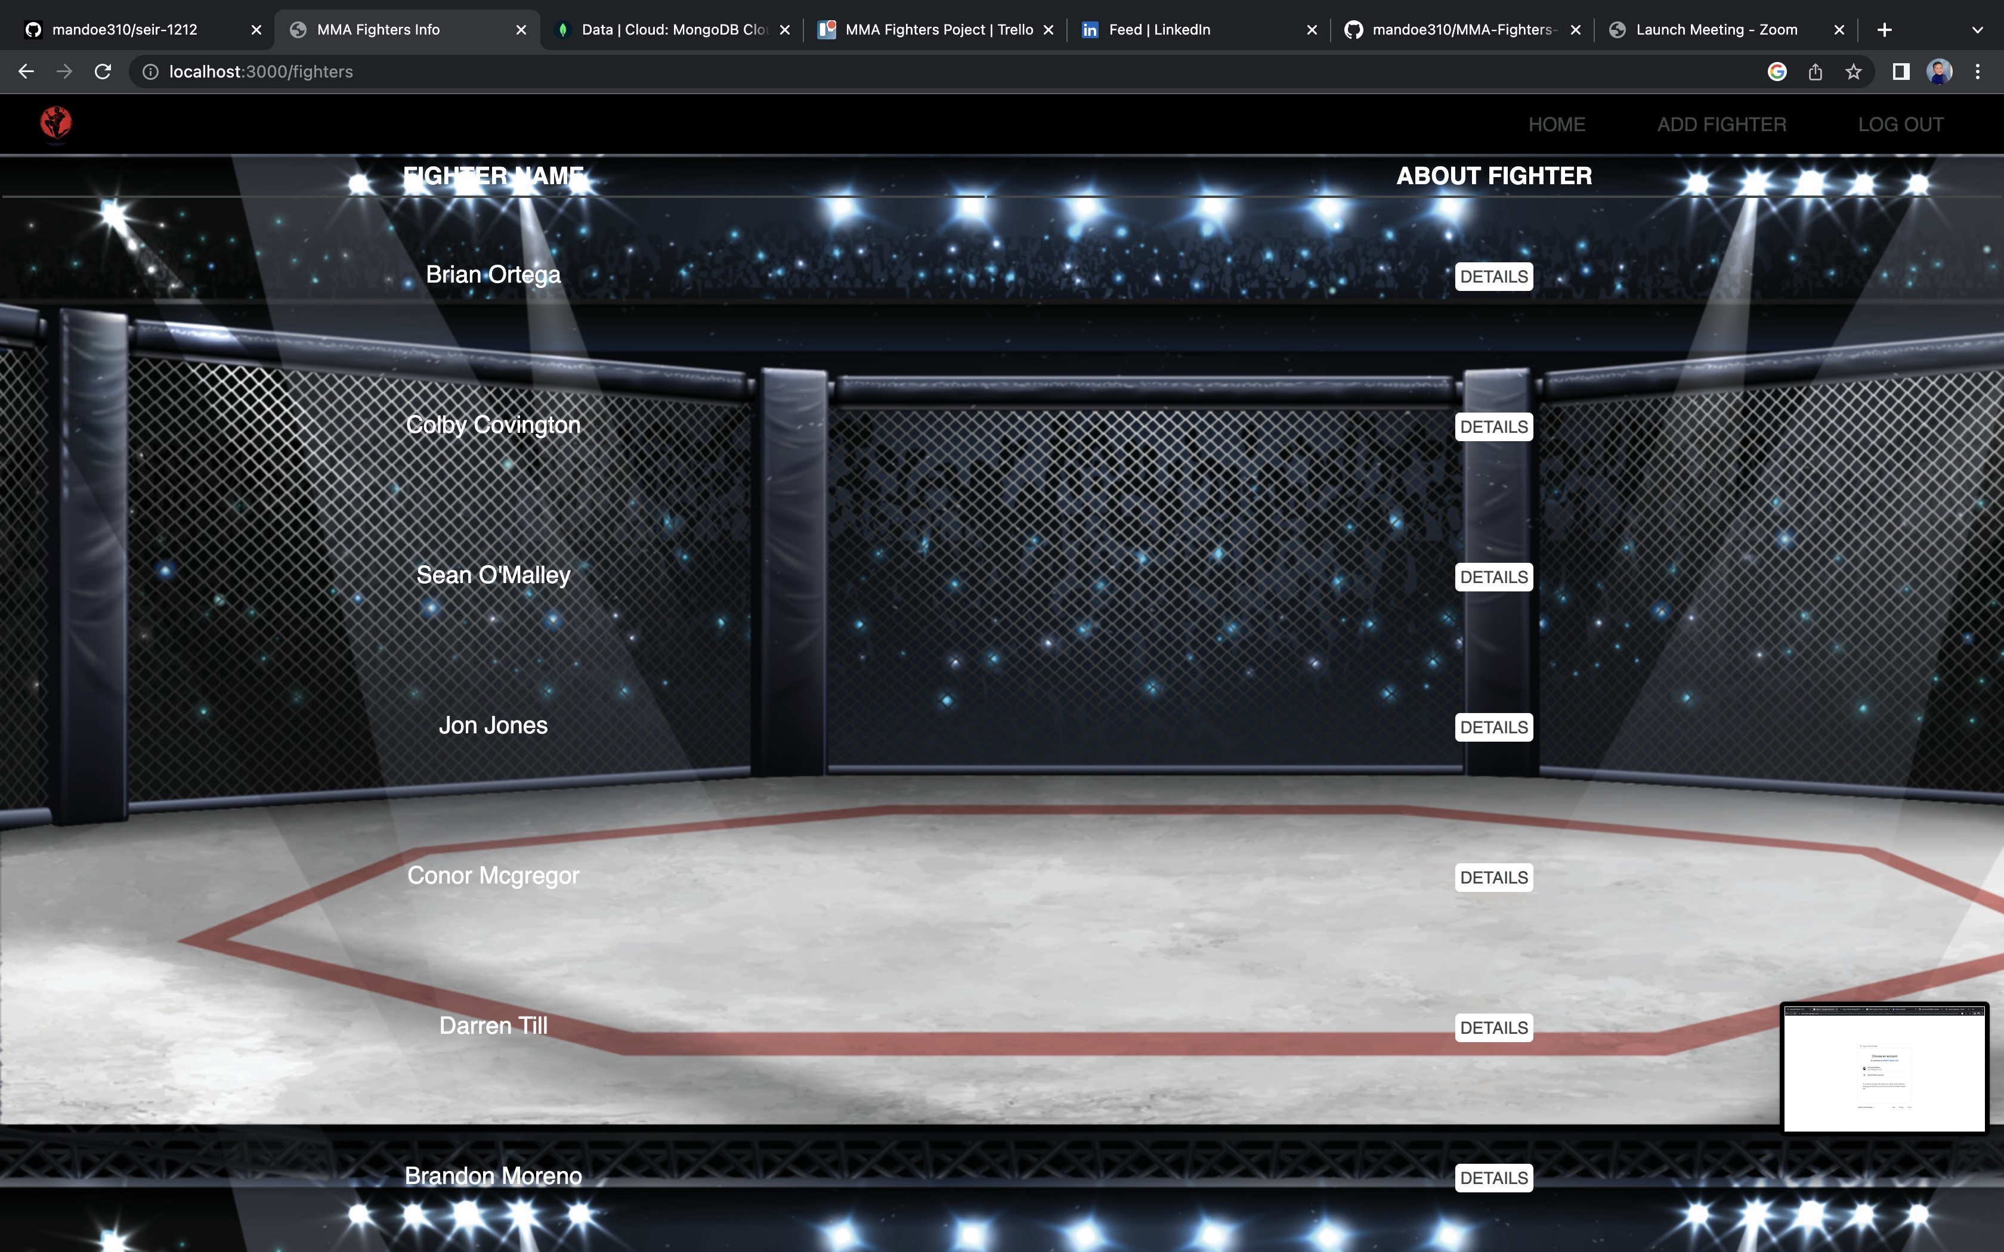This screenshot has height=1252, width=2004.
Task: Click the name Brian Ortega
Action: tap(493, 275)
